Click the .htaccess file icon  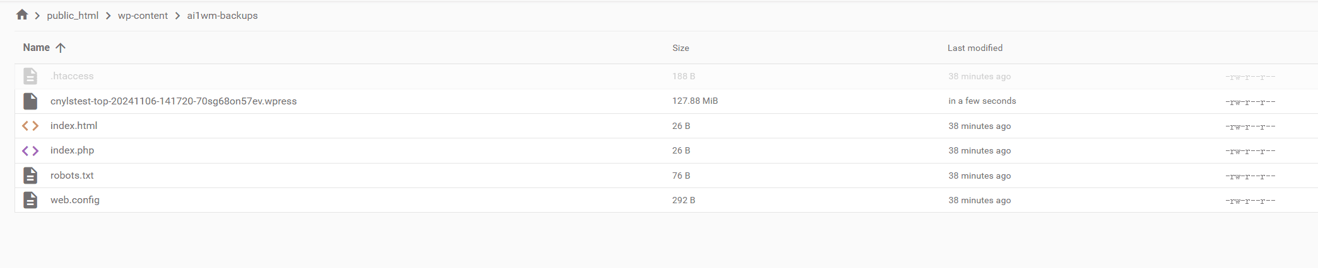(30, 76)
